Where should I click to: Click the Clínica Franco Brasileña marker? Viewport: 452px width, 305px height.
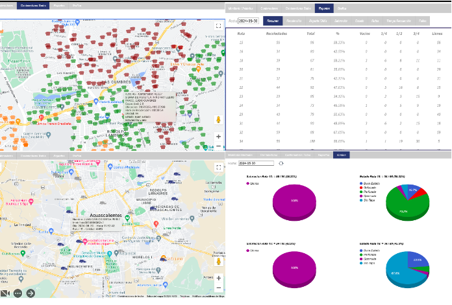pos(41,117)
